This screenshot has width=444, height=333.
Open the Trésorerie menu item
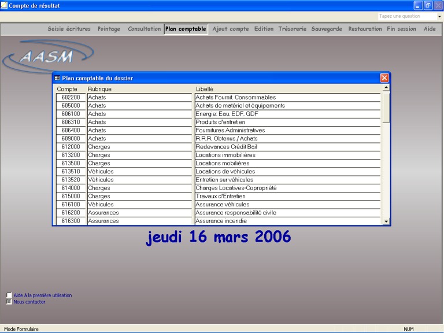click(x=292, y=29)
